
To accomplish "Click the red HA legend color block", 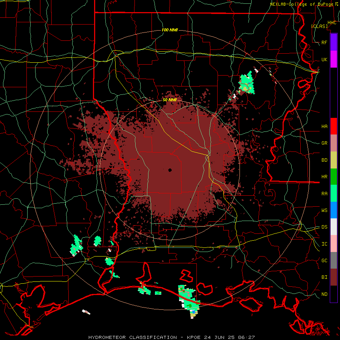I will pyautogui.click(x=334, y=126).
